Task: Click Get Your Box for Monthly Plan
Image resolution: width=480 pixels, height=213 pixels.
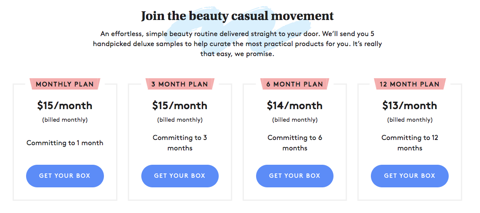Action: tap(65, 176)
